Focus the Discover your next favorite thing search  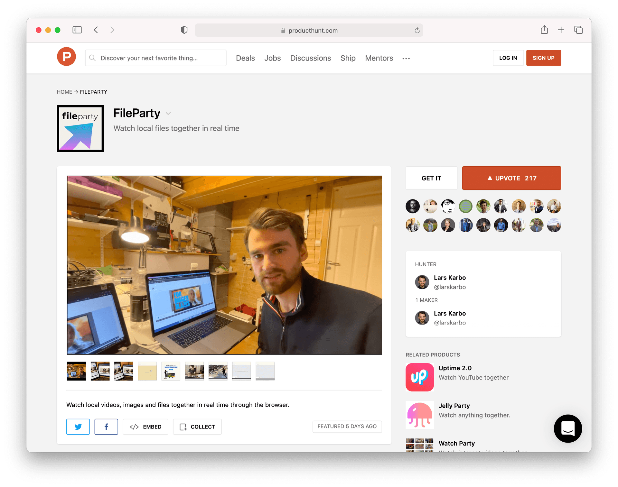pyautogui.click(x=156, y=58)
